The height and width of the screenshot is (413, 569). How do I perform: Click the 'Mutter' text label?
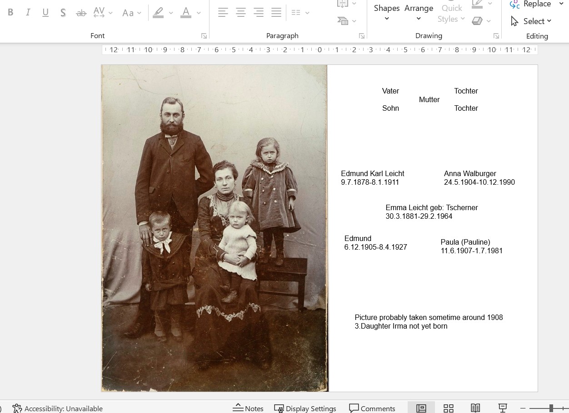pyautogui.click(x=429, y=100)
